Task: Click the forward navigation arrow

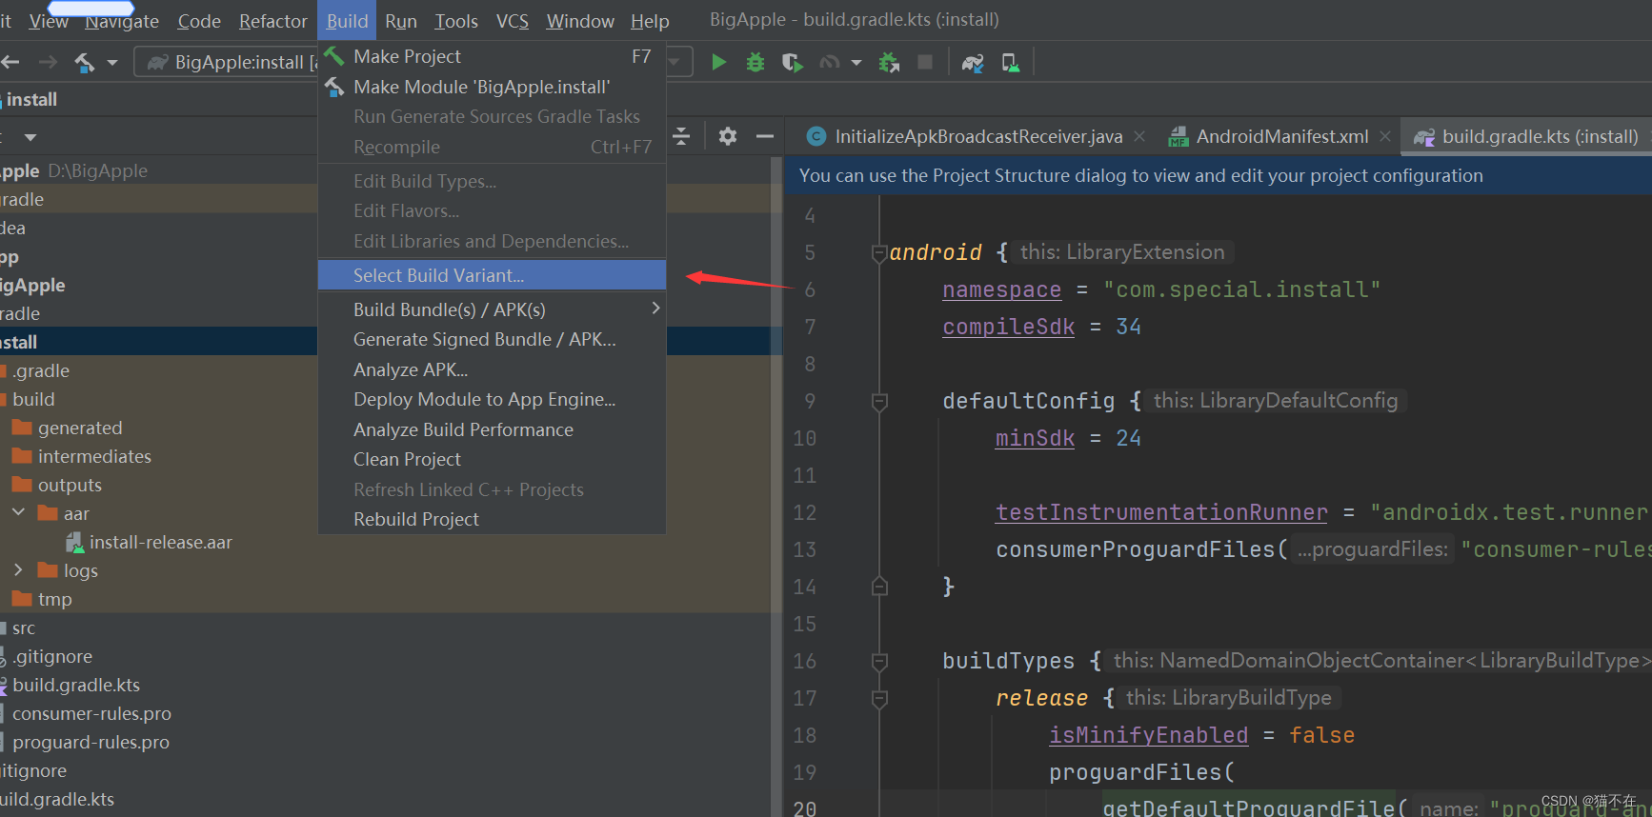Action: [x=48, y=63]
